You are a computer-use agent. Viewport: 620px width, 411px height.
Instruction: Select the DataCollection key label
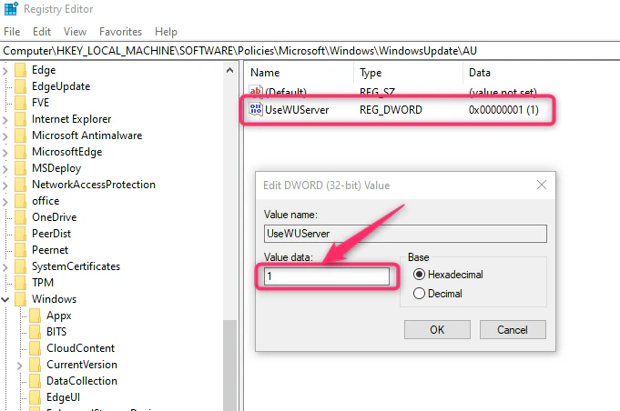pyautogui.click(x=82, y=381)
